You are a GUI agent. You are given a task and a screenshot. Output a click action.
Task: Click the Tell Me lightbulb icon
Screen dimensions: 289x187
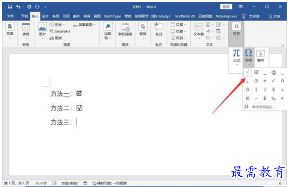coord(243,16)
